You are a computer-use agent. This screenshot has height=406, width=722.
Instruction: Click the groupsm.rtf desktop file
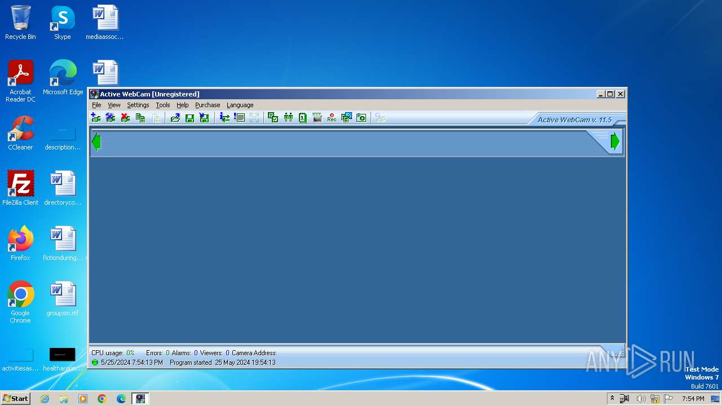click(x=63, y=298)
